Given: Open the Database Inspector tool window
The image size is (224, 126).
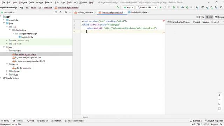Looking at the screenshot, I should pos(75,121).
